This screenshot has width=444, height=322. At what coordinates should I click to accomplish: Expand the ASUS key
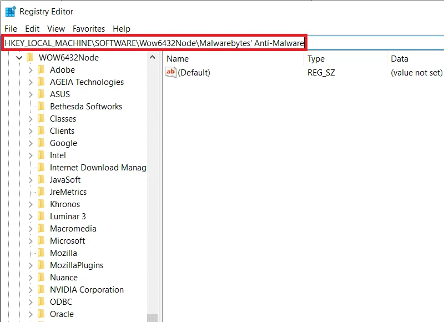pyautogui.click(x=31, y=94)
